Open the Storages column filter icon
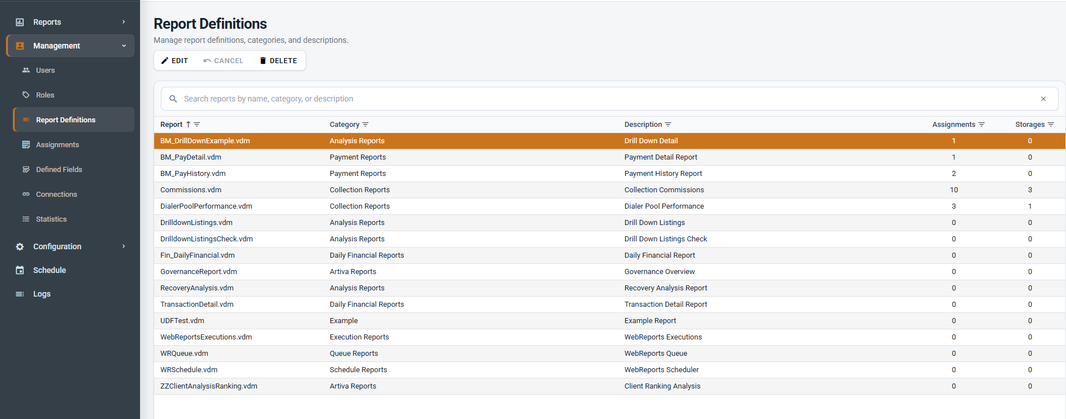Screen dimensions: 1066x419 (x=1051, y=125)
